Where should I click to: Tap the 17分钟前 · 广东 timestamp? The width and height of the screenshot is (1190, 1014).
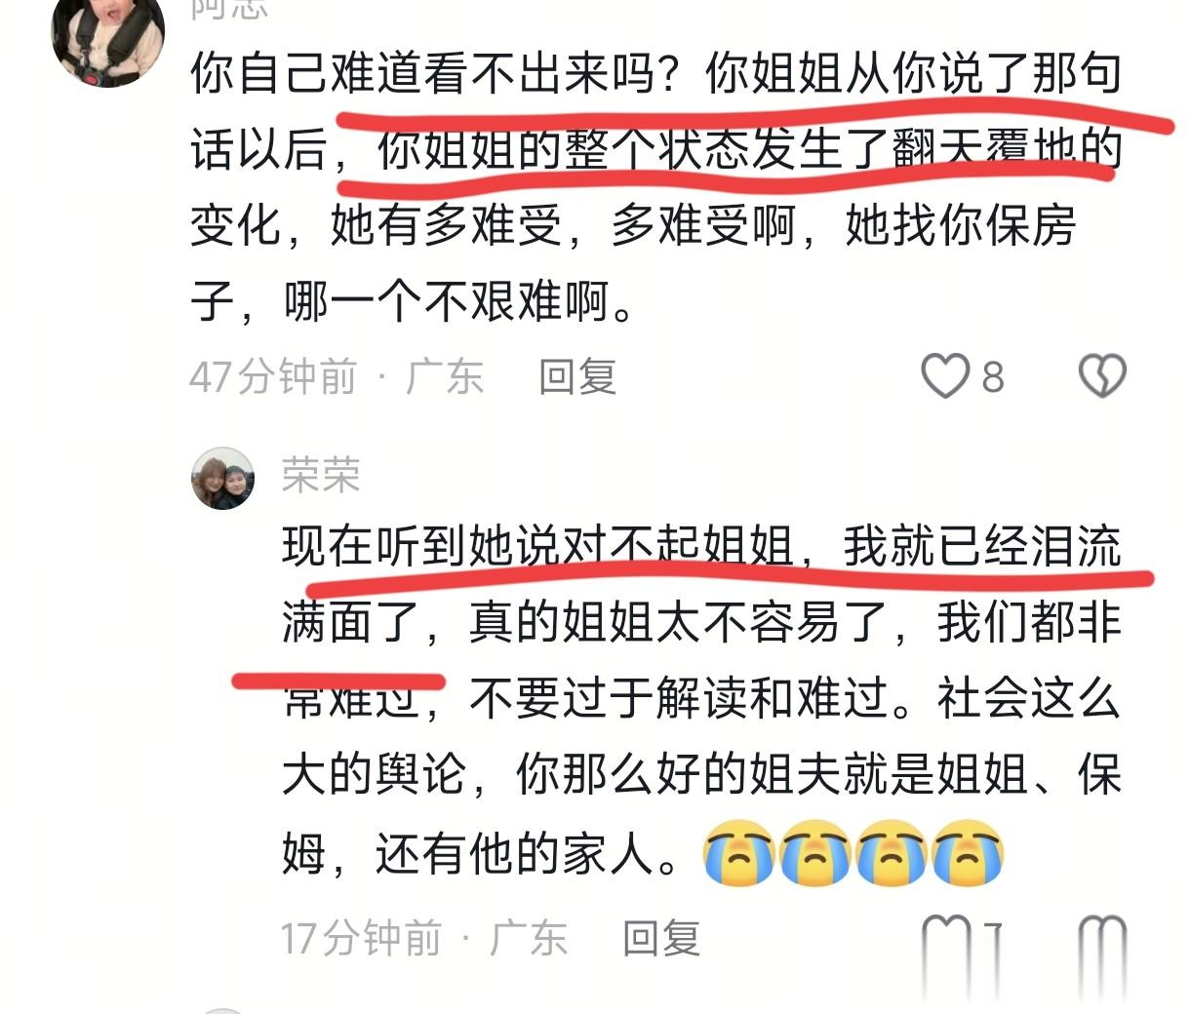click(424, 938)
